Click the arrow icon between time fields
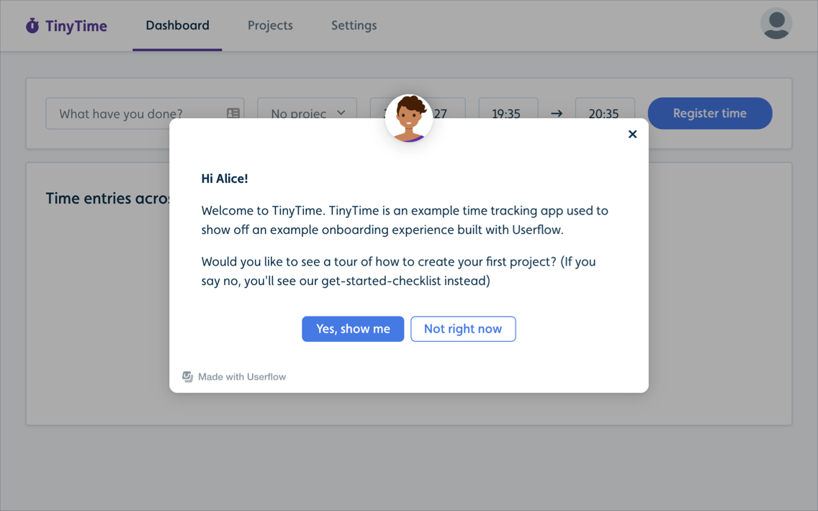The width and height of the screenshot is (818, 511). (555, 113)
